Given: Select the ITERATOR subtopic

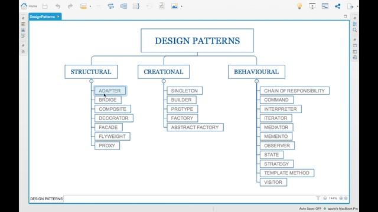Looking at the screenshot, I should tap(276, 118).
